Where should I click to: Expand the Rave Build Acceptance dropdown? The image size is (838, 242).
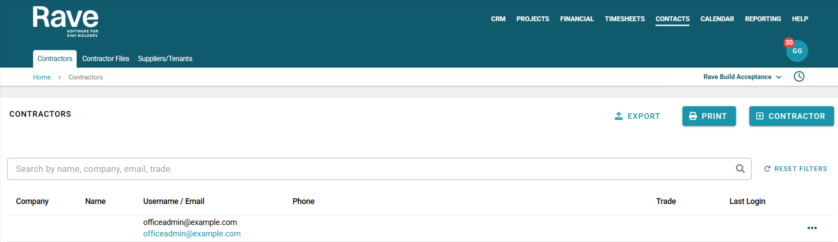(x=742, y=77)
